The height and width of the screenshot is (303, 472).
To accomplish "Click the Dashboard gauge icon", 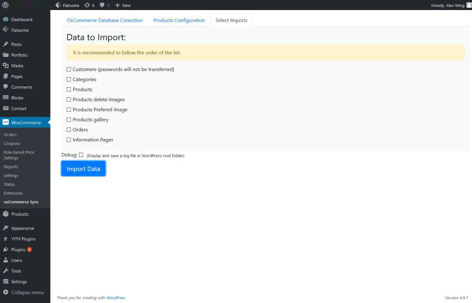I will (x=6, y=19).
